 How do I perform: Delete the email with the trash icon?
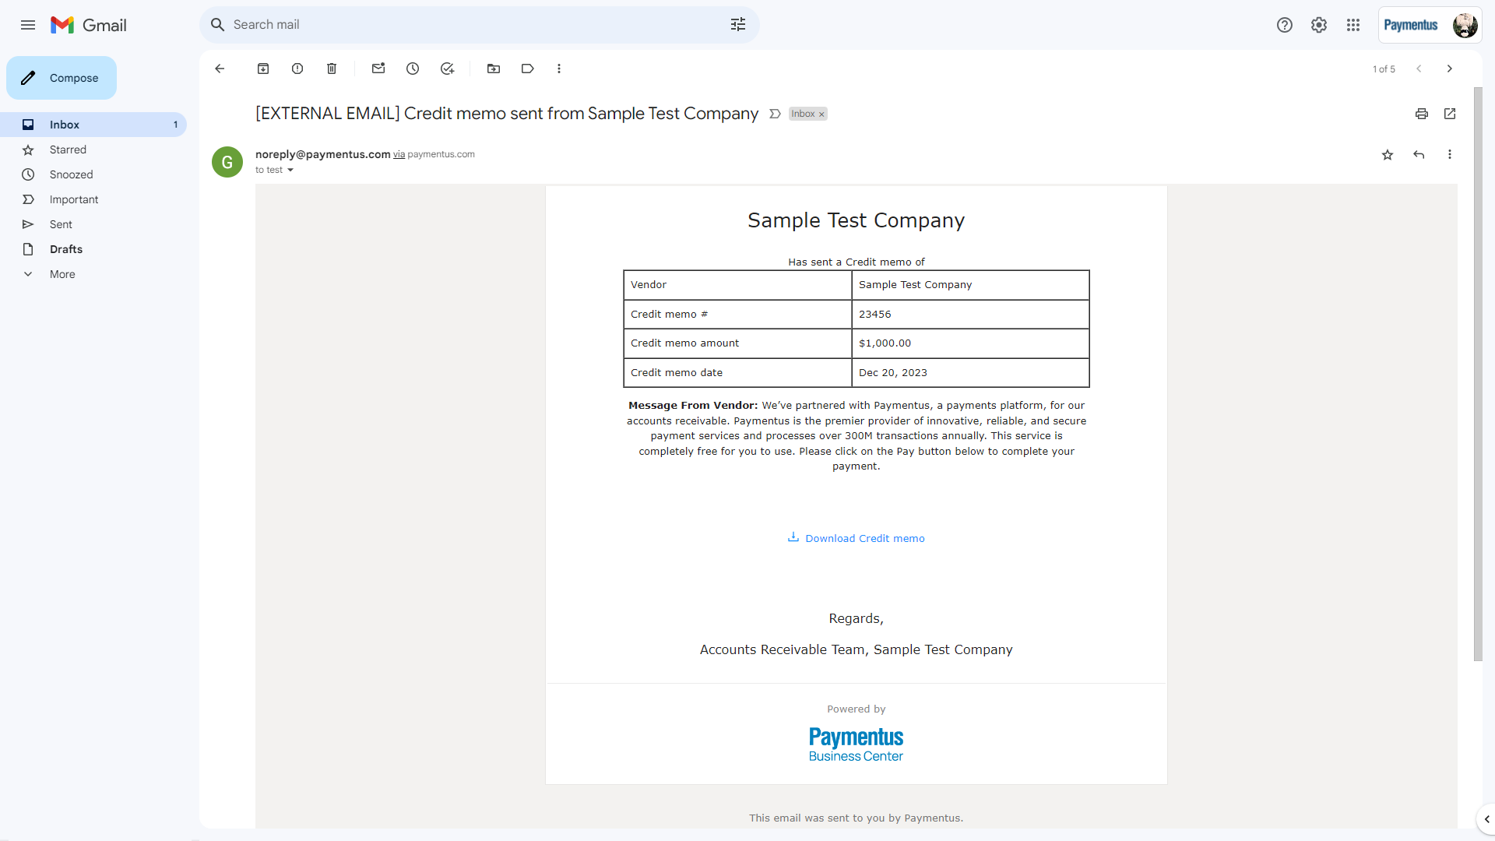coord(332,69)
